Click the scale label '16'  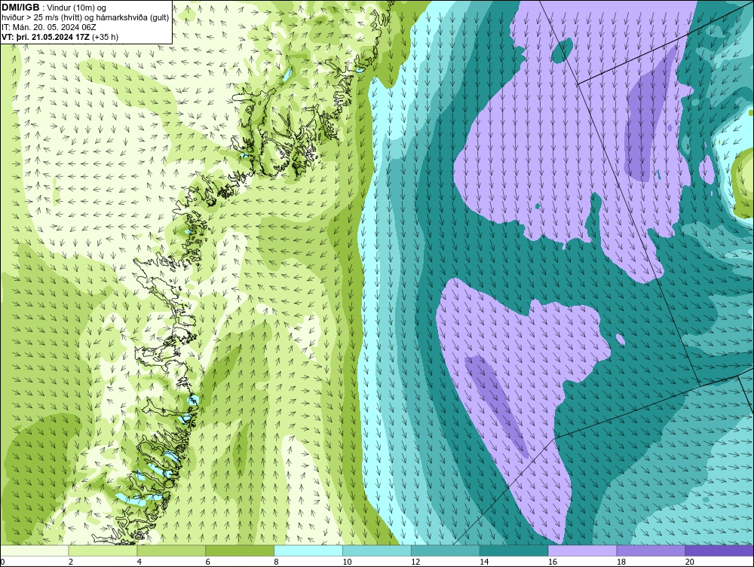point(553,562)
